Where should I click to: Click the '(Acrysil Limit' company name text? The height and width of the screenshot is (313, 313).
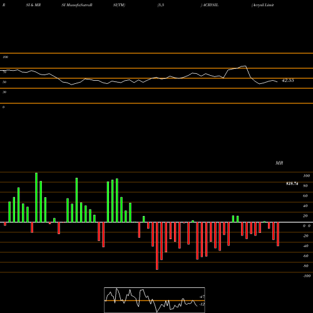tap(262, 5)
